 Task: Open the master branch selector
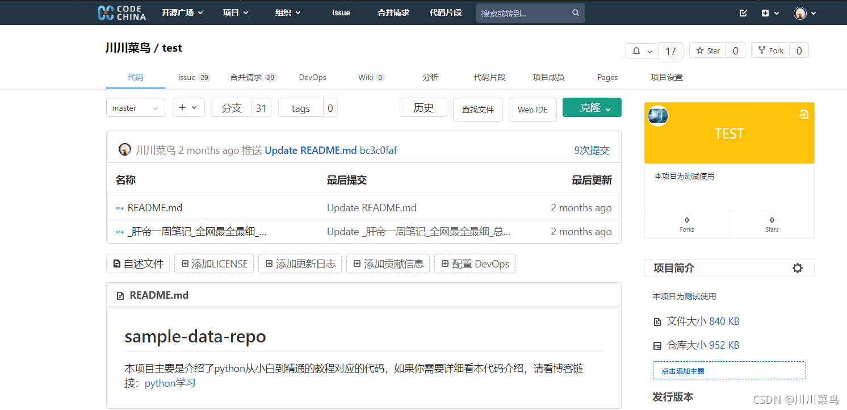tap(136, 108)
